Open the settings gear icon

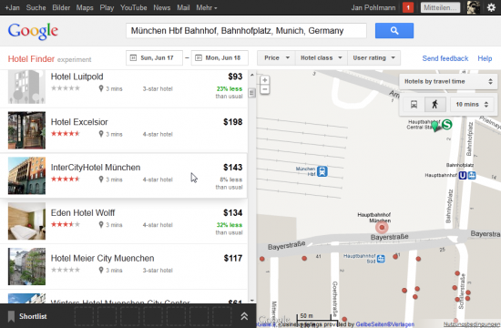point(491,7)
